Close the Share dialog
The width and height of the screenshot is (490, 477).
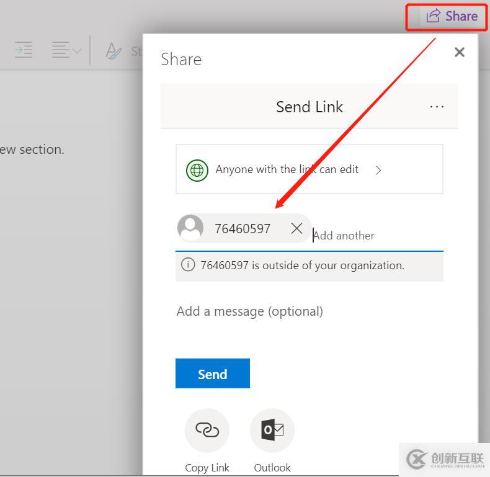pyautogui.click(x=460, y=52)
